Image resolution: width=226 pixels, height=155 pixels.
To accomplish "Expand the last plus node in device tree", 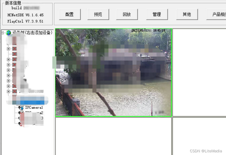I will 8,92.
